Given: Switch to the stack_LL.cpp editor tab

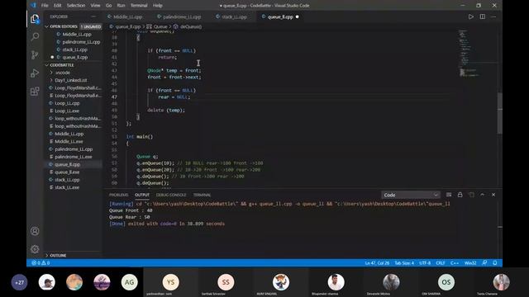Looking at the screenshot, I should point(234,16).
